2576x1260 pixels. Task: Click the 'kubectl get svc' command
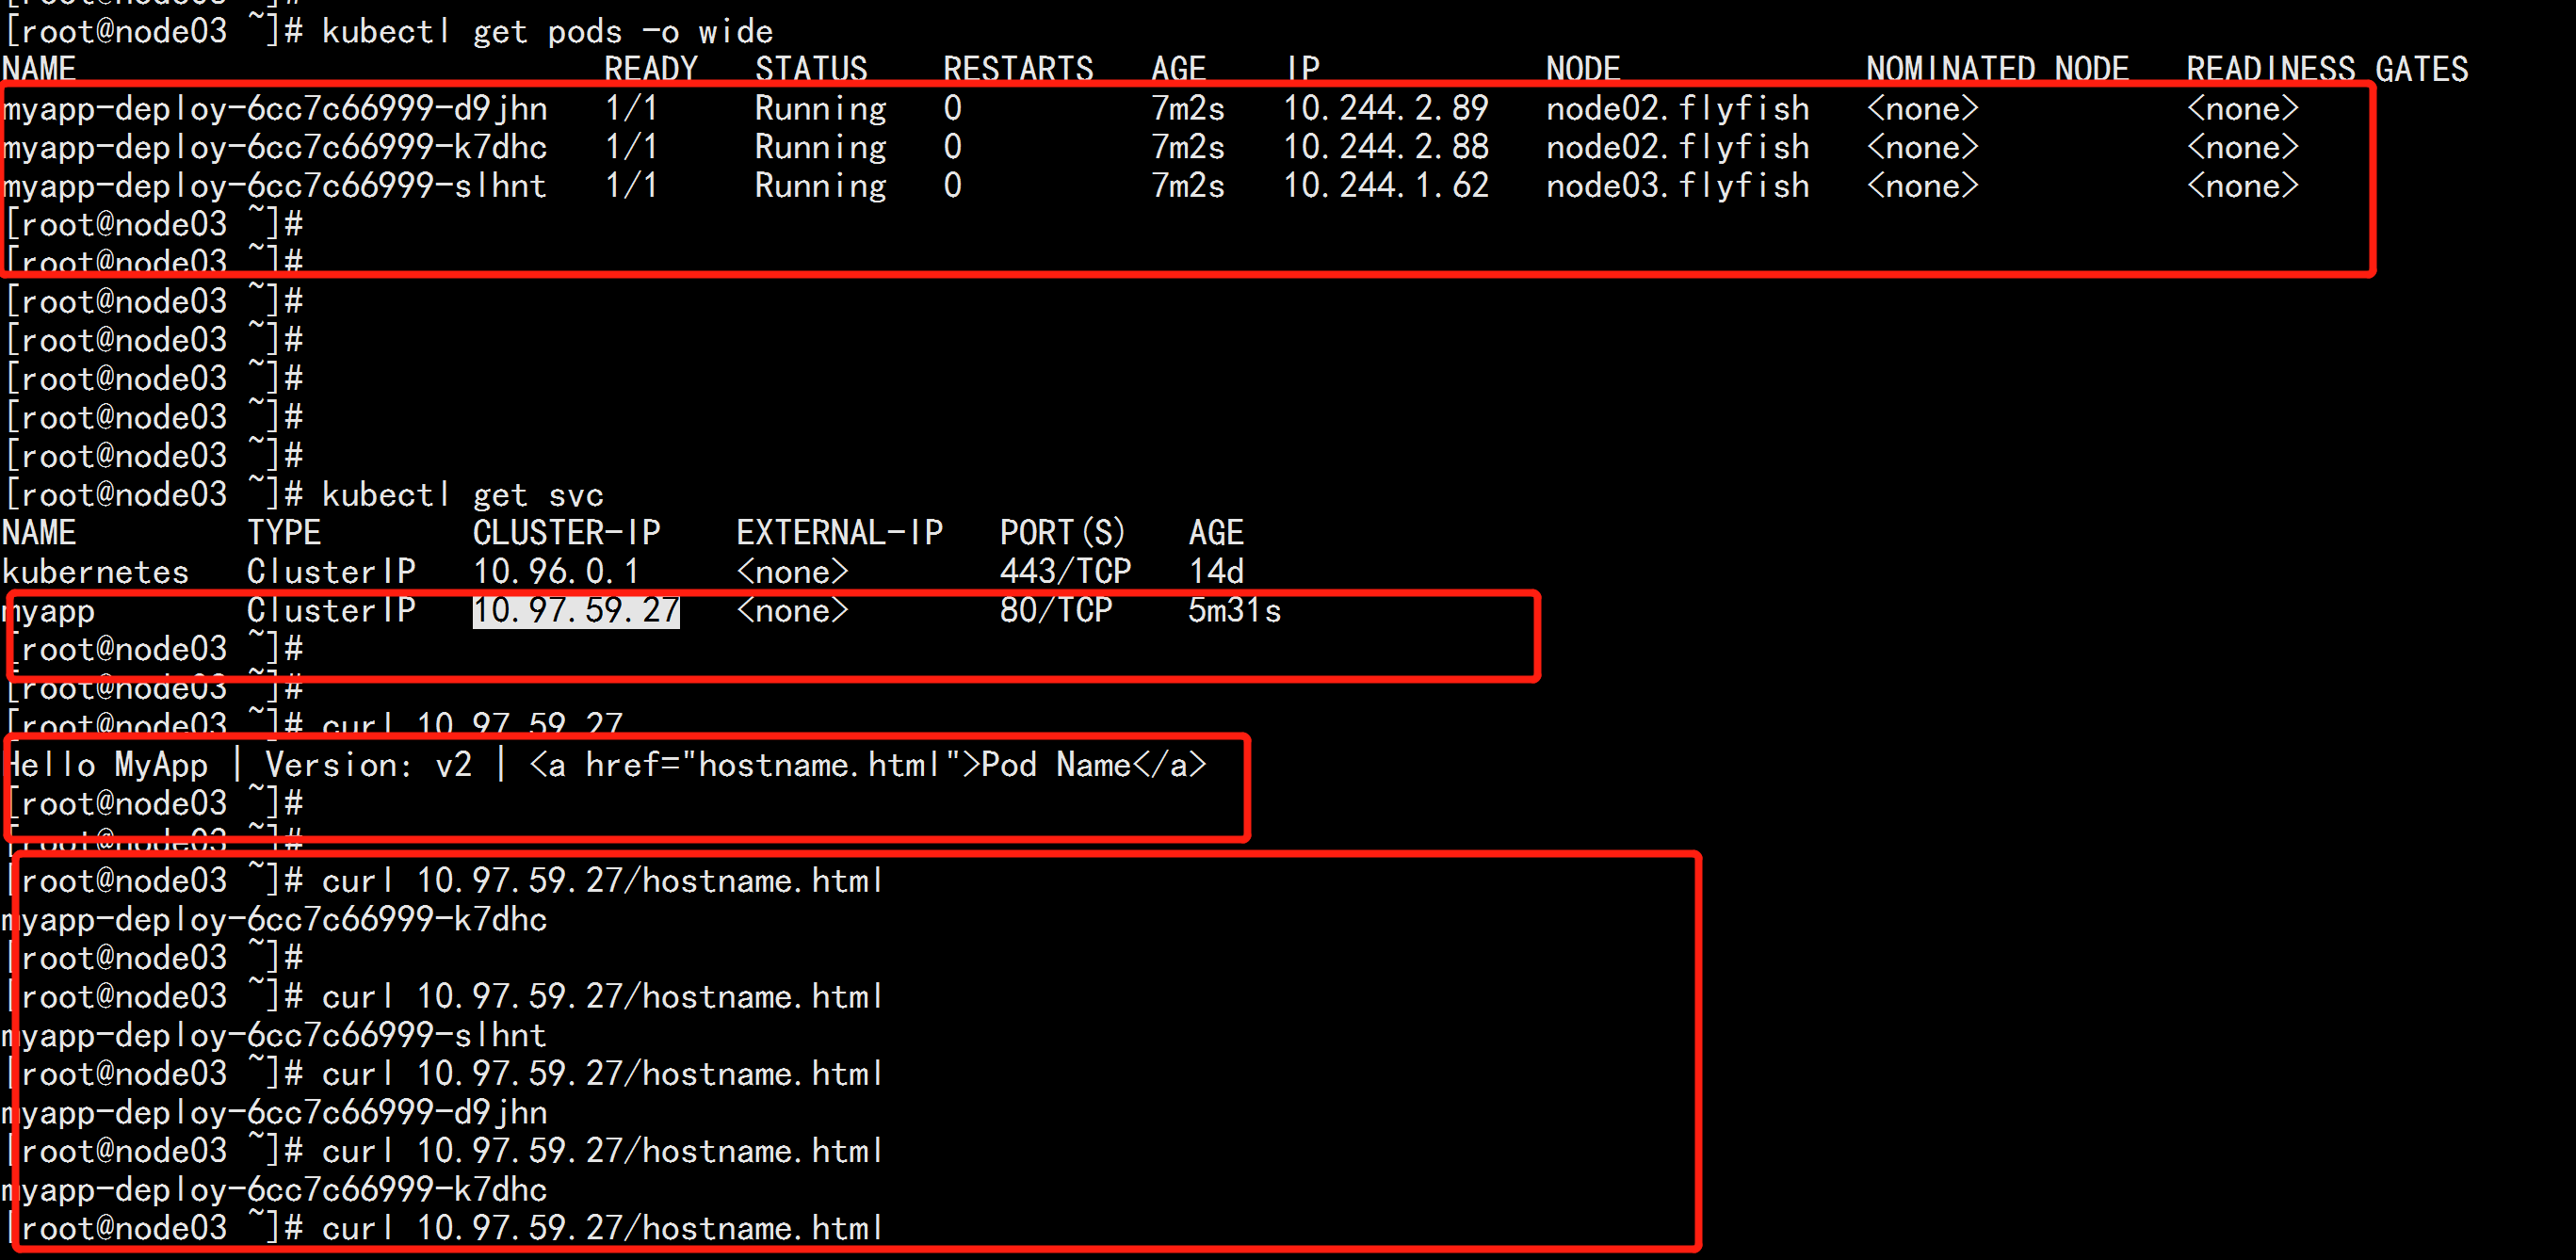pyautogui.click(x=463, y=495)
